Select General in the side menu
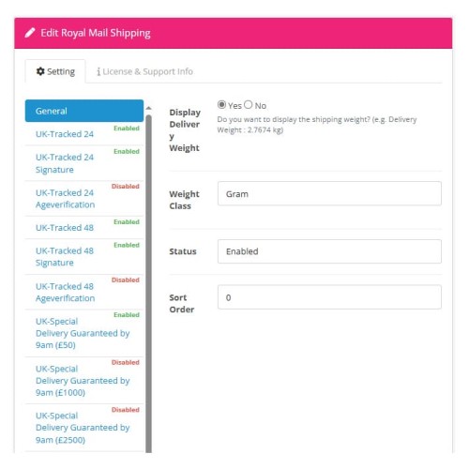469x469 pixels. (x=84, y=111)
